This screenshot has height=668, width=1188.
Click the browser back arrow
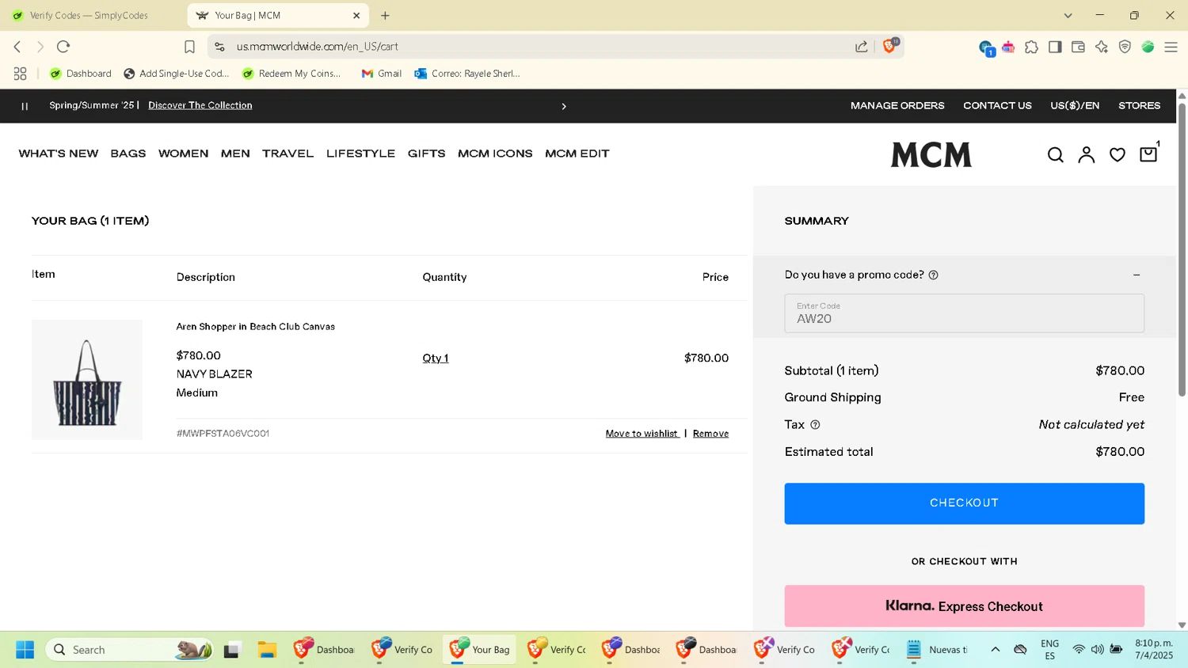17,47
